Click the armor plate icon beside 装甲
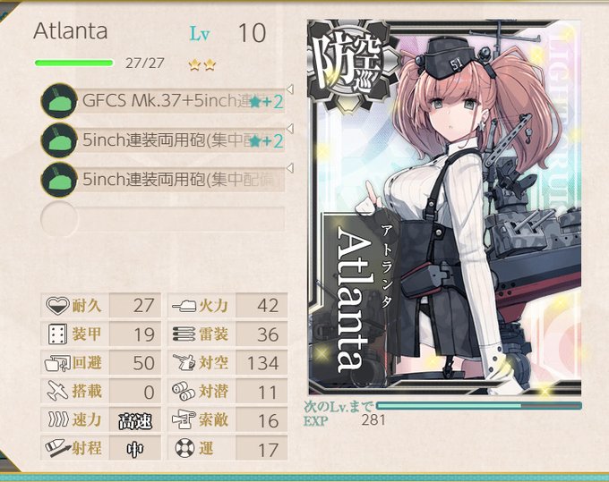Viewport: 609px width, 482px height. (x=57, y=334)
